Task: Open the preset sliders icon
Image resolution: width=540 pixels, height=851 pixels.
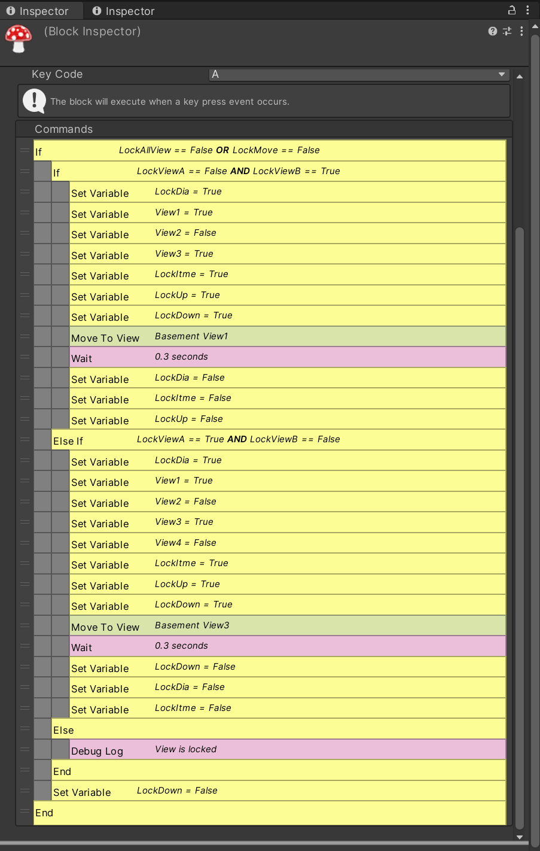Action: pyautogui.click(x=507, y=31)
